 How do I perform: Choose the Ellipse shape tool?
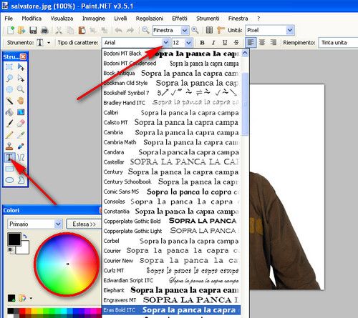(x=9, y=180)
